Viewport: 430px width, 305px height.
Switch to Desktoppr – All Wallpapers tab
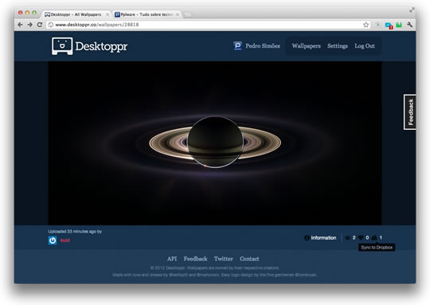(76, 14)
